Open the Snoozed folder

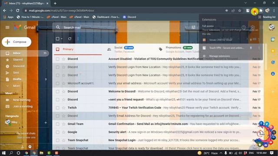(x=19, y=66)
